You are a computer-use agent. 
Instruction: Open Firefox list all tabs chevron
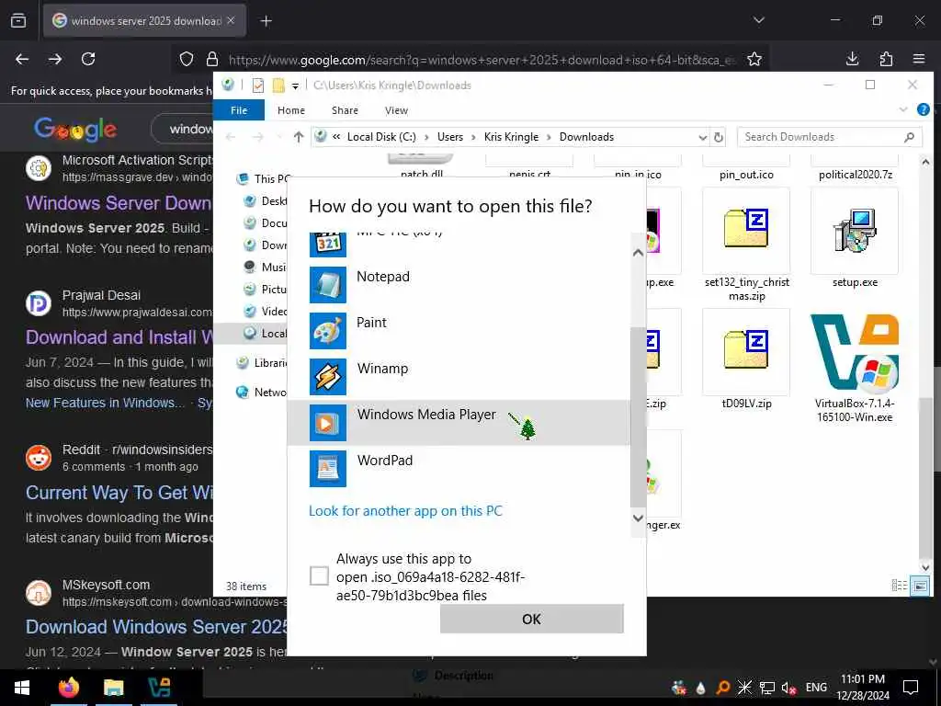coord(758,20)
